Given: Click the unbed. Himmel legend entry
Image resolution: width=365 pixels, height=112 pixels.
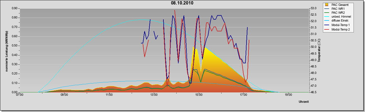Looking at the screenshot, I should coord(341,17).
